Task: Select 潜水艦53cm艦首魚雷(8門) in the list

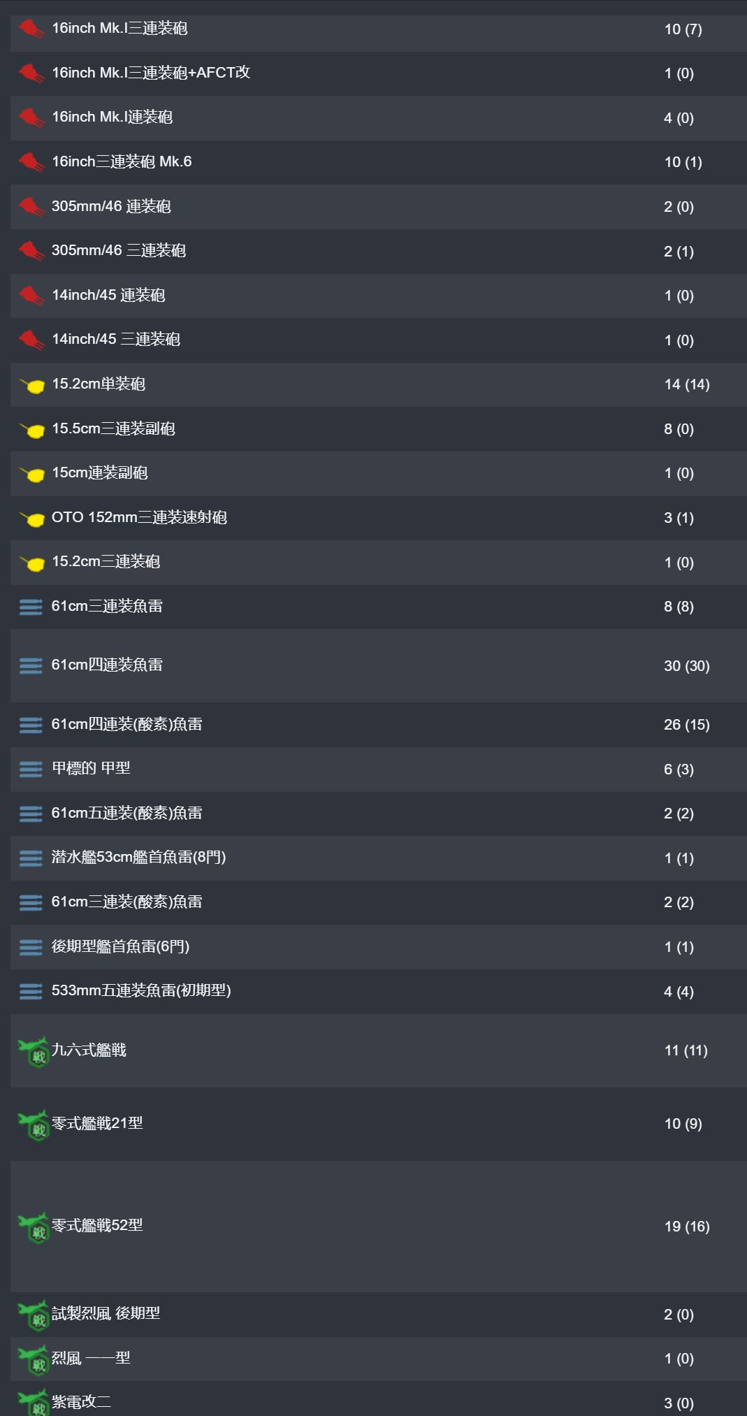Action: (x=379, y=858)
